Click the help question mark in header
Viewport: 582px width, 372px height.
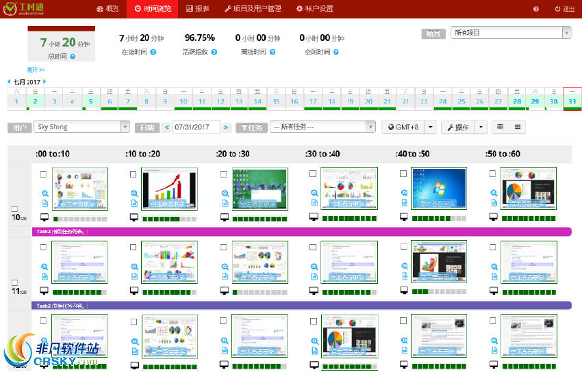(x=536, y=9)
